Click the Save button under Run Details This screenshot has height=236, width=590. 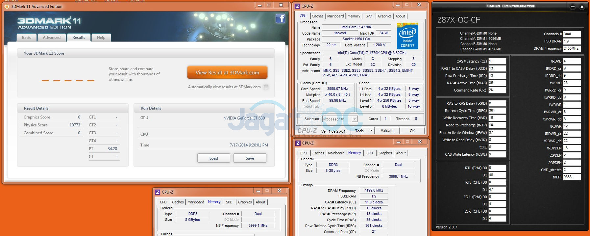(x=250, y=158)
